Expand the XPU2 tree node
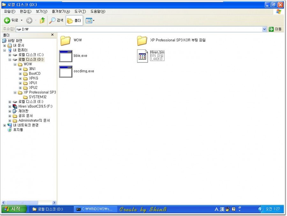The height and width of the screenshot is (216, 287). (x=20, y=88)
